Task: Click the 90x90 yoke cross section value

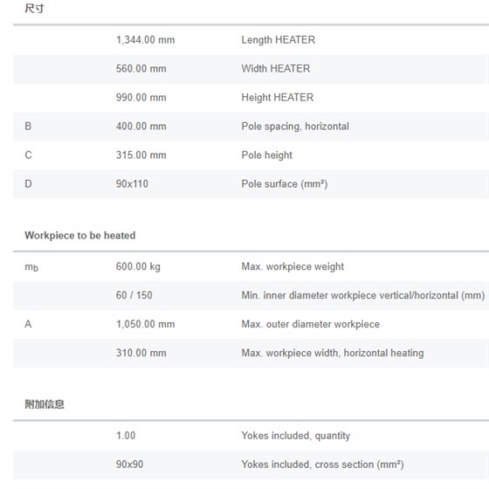Action: coord(129,465)
